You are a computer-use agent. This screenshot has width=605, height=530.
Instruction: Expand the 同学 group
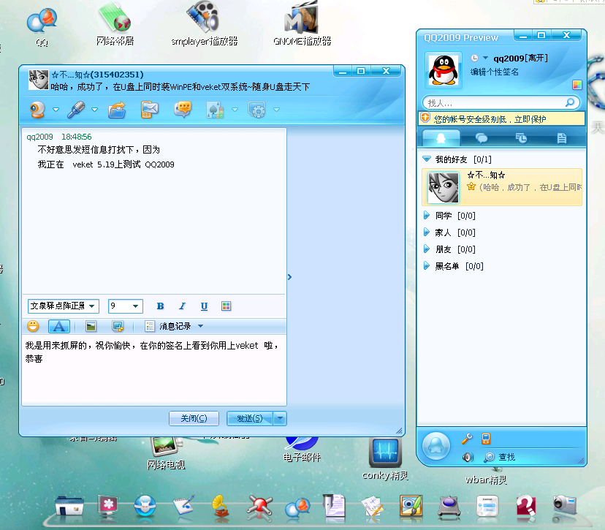pyautogui.click(x=427, y=216)
